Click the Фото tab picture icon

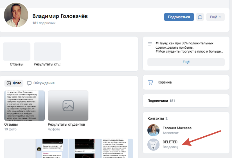pyautogui.click(x=9, y=83)
